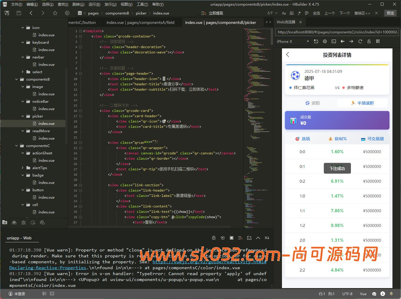Image resolution: width=401 pixels, height=299 pixels.
Task: Open browser preview settings gear
Action: [325, 41]
